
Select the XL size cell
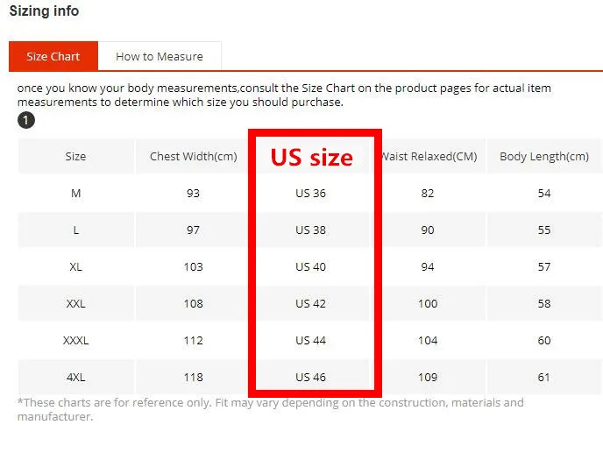(75, 266)
